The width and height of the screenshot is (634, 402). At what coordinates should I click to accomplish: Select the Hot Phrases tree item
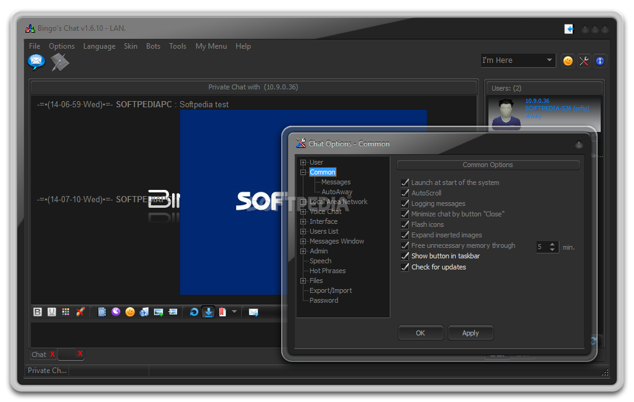coord(327,271)
